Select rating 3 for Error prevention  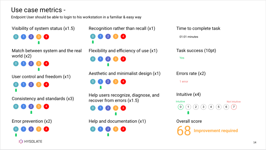point(39,129)
